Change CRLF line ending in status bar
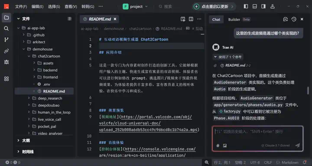The image size is (312, 166). tap(268, 163)
